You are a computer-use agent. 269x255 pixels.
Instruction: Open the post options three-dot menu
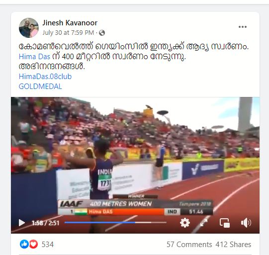243,27
